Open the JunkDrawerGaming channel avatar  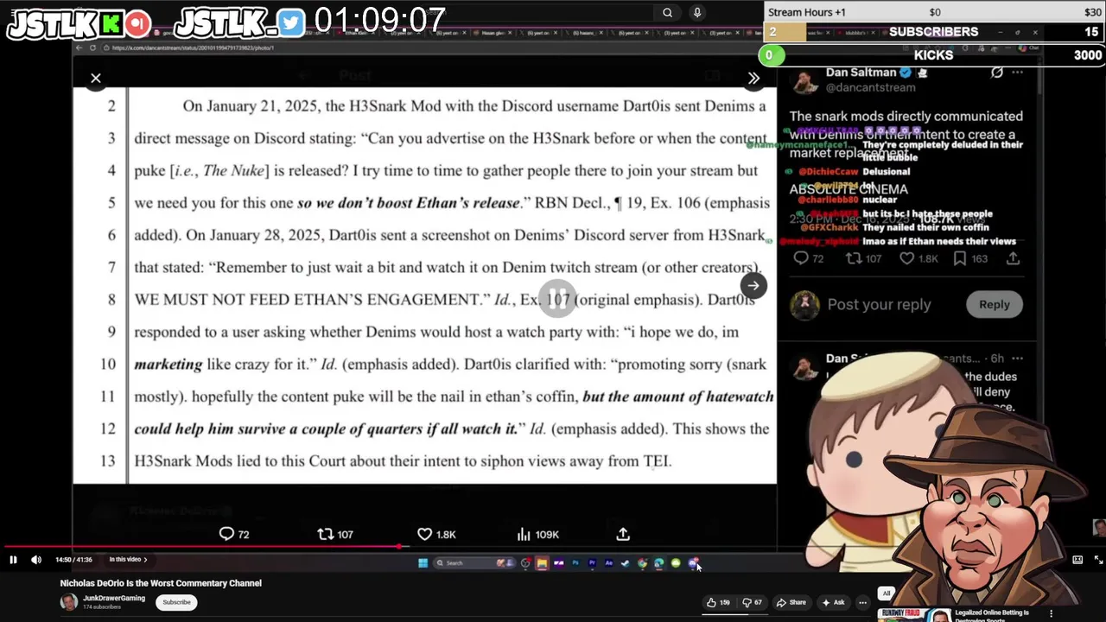point(68,602)
